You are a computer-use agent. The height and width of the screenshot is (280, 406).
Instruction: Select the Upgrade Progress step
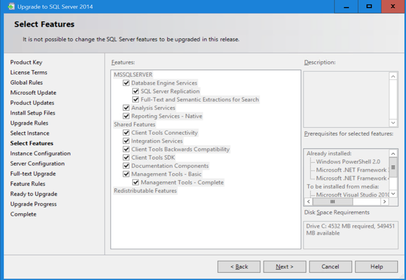pyautogui.click(x=33, y=204)
